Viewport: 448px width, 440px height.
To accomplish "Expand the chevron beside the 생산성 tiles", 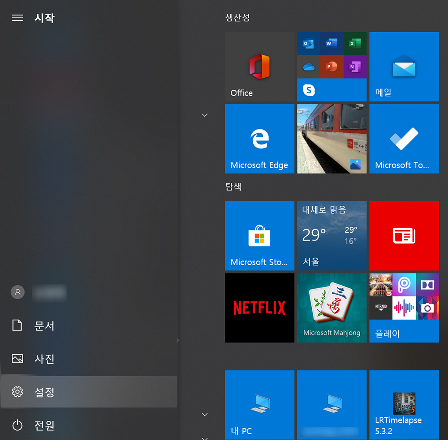I will (205, 115).
